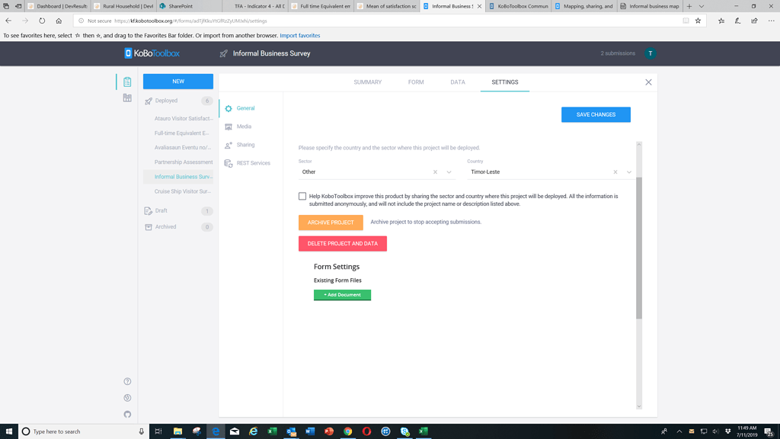Open the Country dropdown showing Timor-Leste

(x=628, y=172)
